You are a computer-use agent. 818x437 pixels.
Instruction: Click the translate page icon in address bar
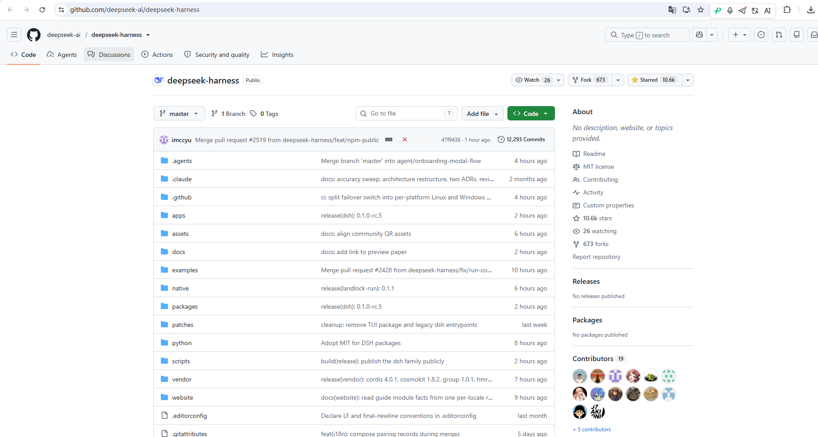click(x=672, y=10)
